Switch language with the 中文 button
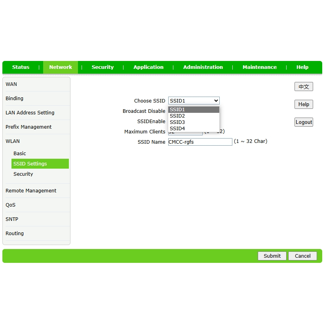The height and width of the screenshot is (325, 325). coord(304,87)
